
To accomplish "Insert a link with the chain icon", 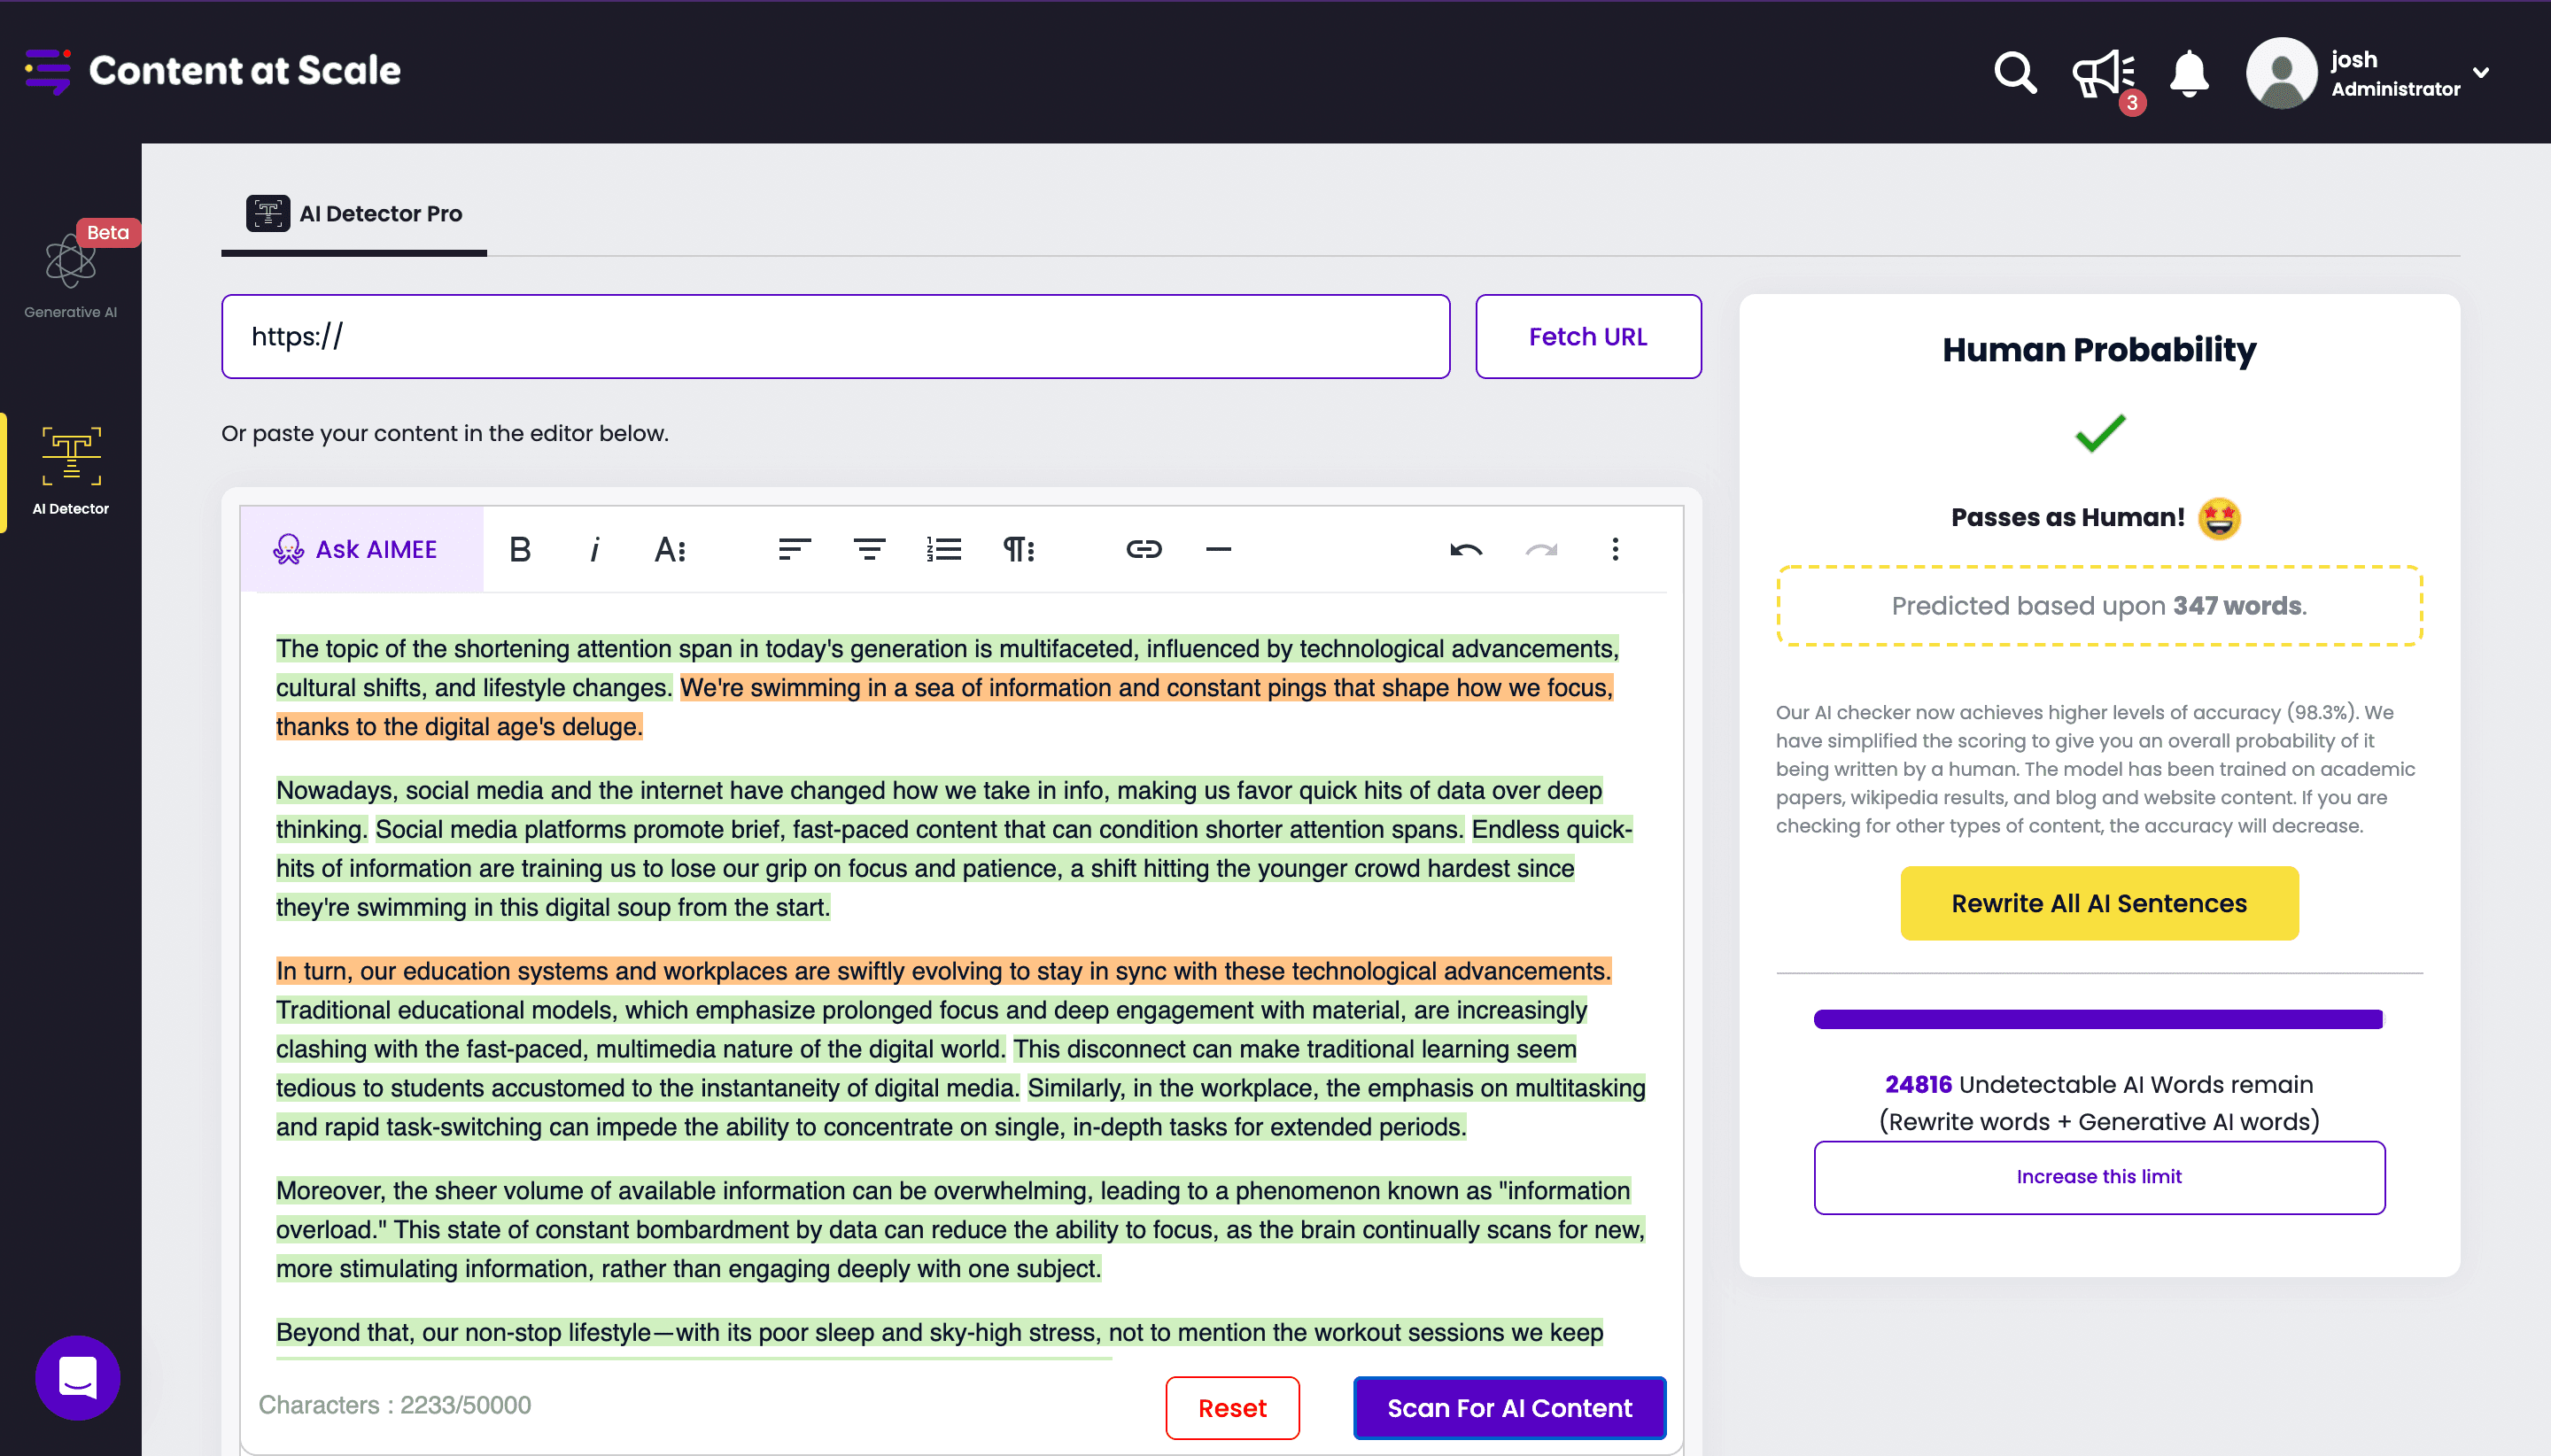I will 1143,549.
